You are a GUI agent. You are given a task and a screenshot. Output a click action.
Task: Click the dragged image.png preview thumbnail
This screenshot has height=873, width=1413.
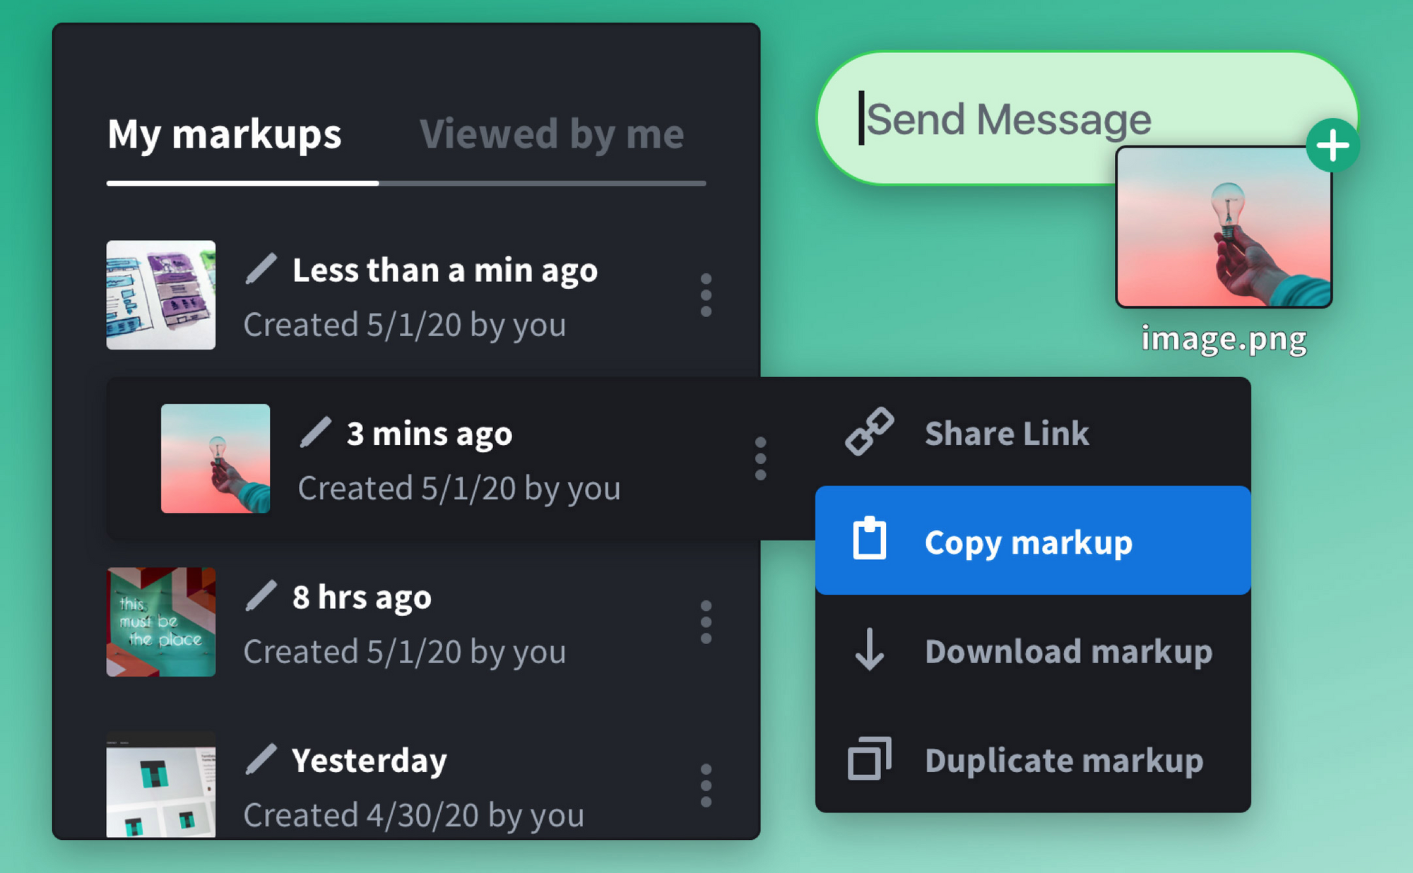1224,227
